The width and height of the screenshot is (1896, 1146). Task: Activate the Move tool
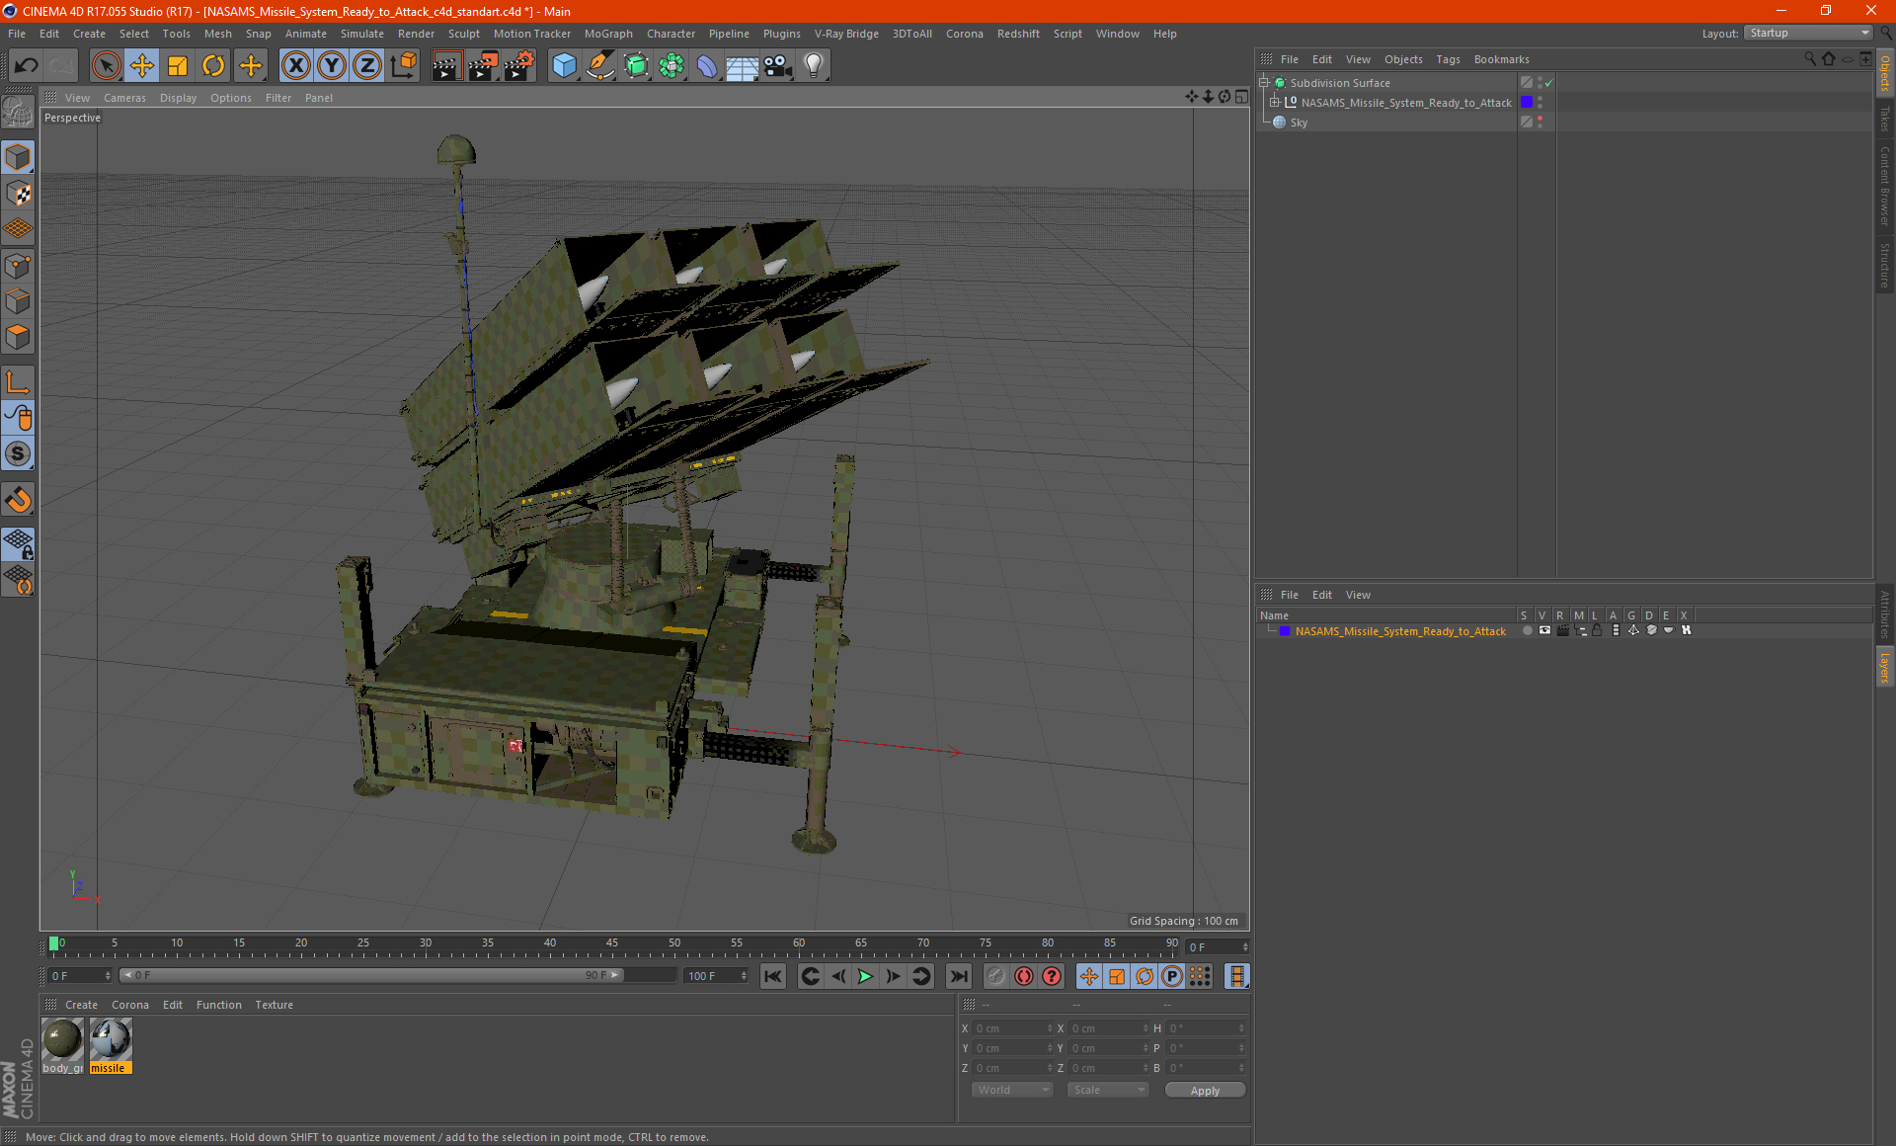(x=142, y=66)
